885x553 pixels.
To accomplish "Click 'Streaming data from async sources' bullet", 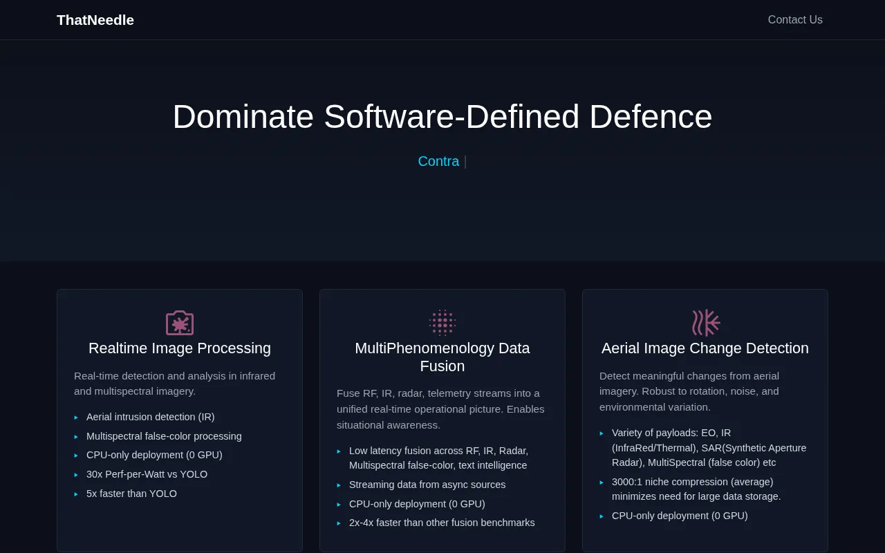I will click(427, 485).
